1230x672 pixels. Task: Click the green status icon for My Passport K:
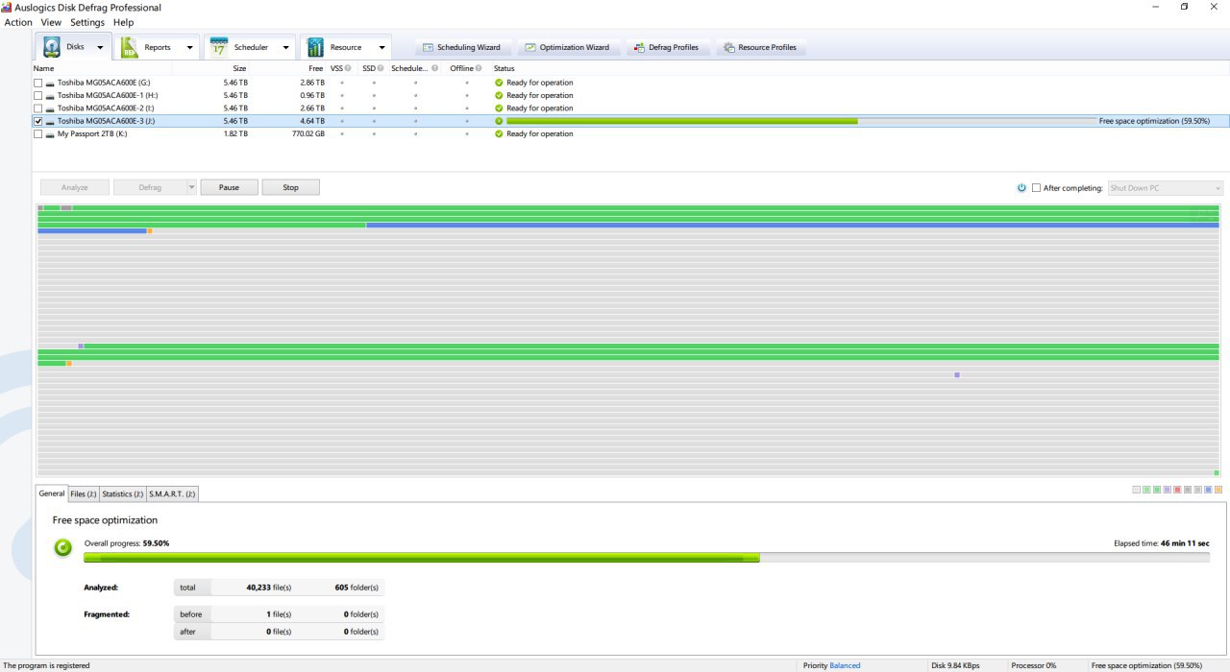click(x=499, y=133)
